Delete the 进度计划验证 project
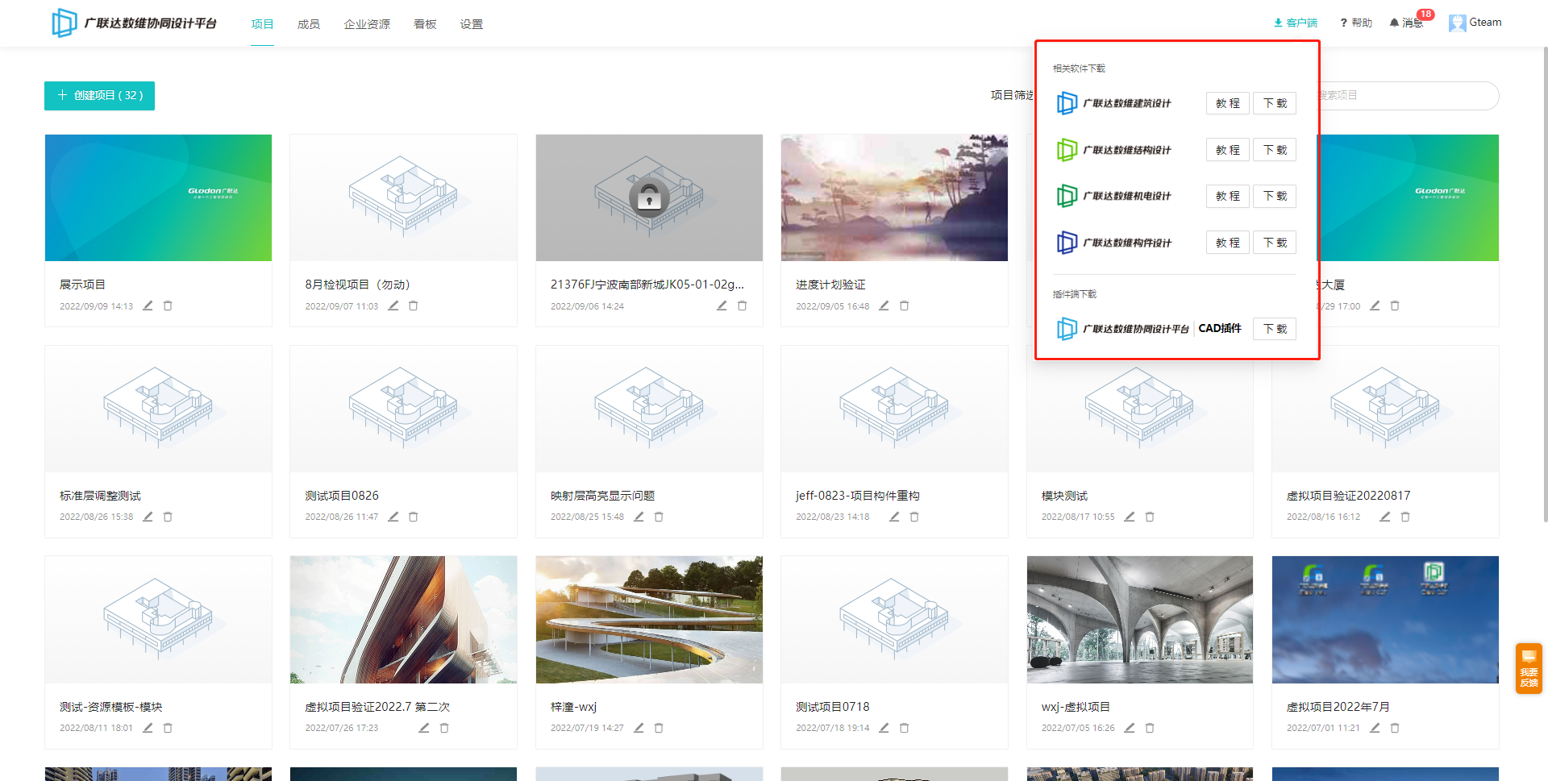The image size is (1548, 781). coord(905,305)
